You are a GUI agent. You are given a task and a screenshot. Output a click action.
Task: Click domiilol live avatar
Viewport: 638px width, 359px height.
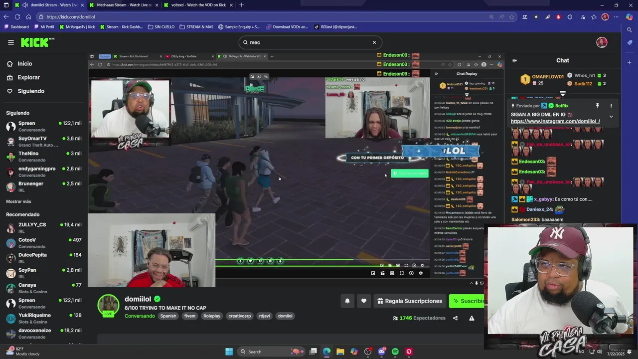click(108, 306)
